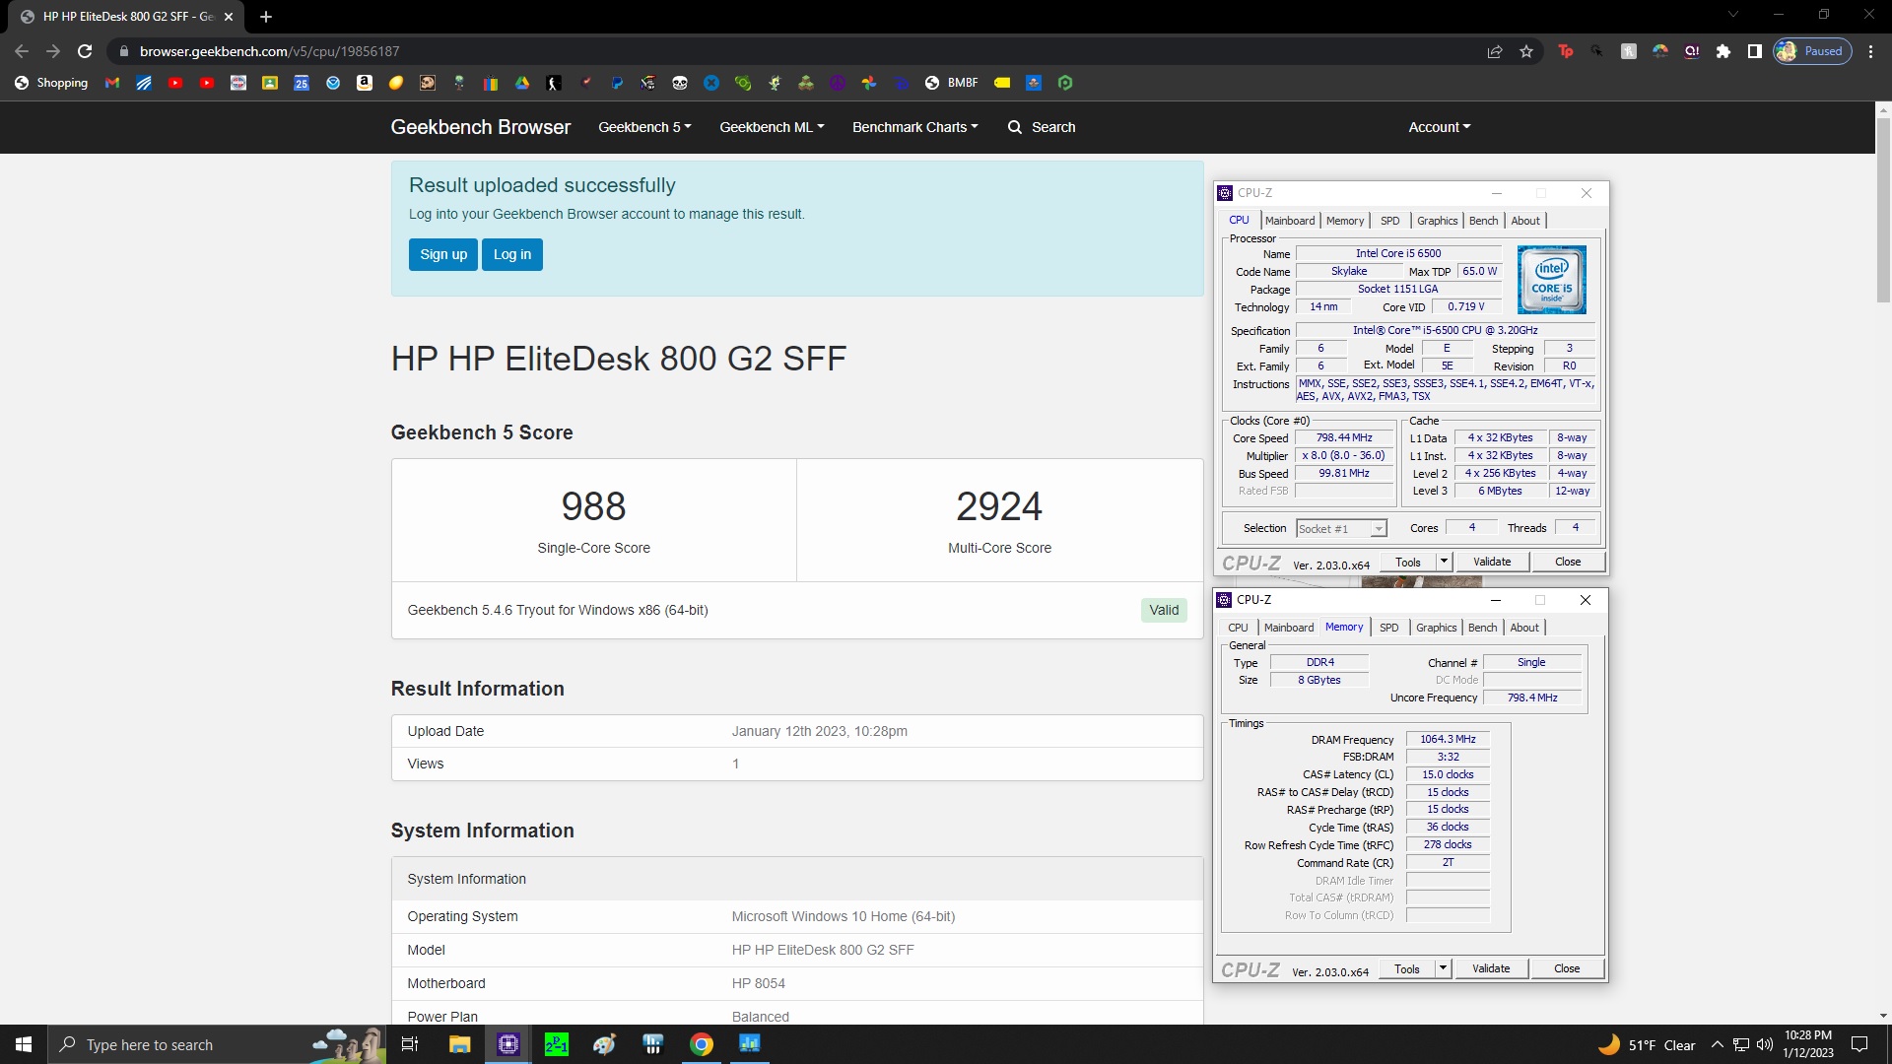The image size is (1892, 1064).
Task: Open Google Chrome from the taskbar
Action: coord(702,1044)
